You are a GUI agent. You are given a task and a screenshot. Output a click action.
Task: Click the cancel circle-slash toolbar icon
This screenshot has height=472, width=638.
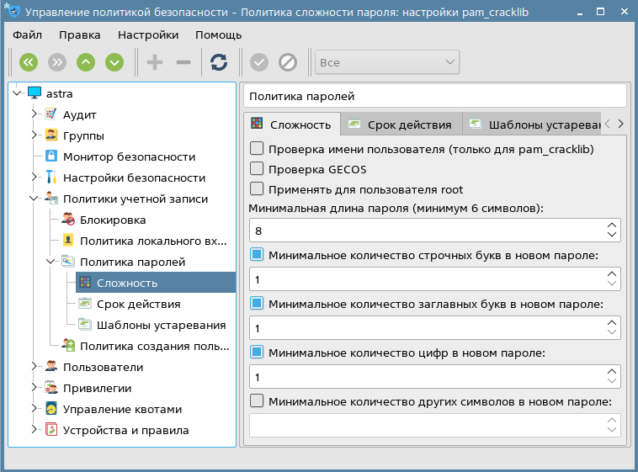click(288, 62)
